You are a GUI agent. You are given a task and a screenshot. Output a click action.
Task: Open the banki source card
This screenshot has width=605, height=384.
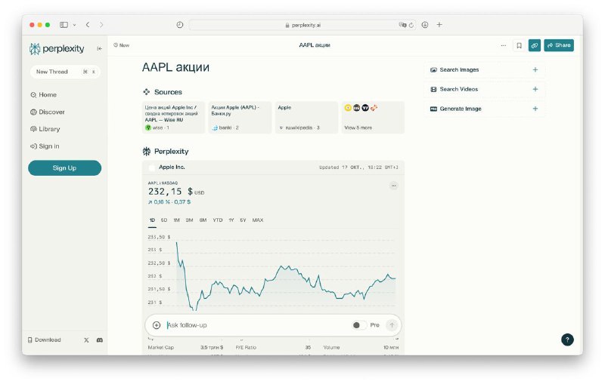pyautogui.click(x=240, y=118)
